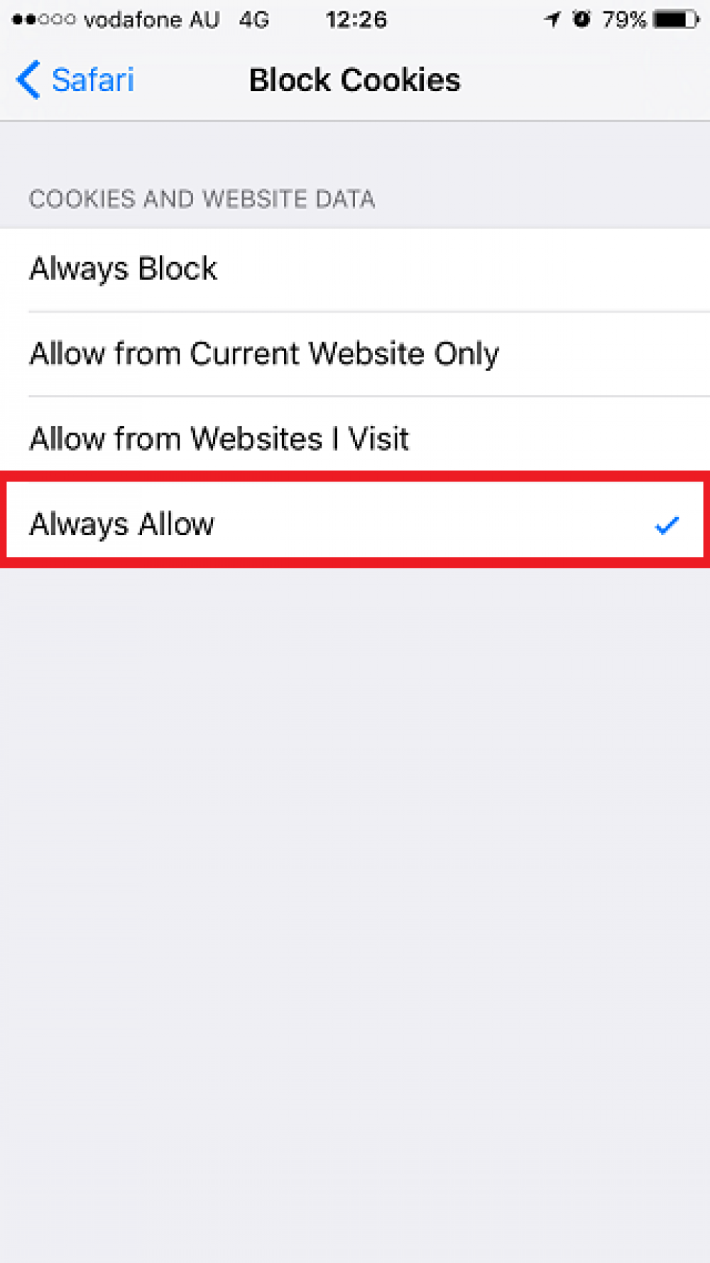Tap the gray spacer above section header
This screenshot has width=710, height=1263.
[355, 151]
